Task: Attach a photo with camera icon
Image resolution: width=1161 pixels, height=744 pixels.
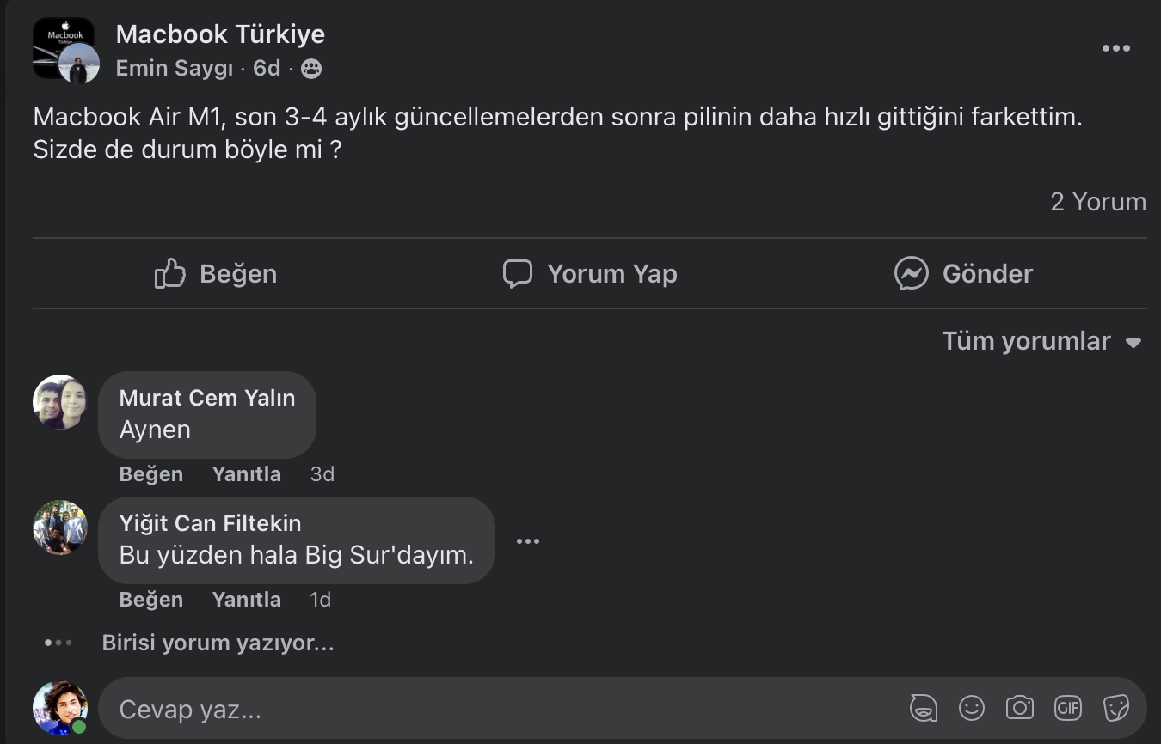Action: tap(1020, 708)
